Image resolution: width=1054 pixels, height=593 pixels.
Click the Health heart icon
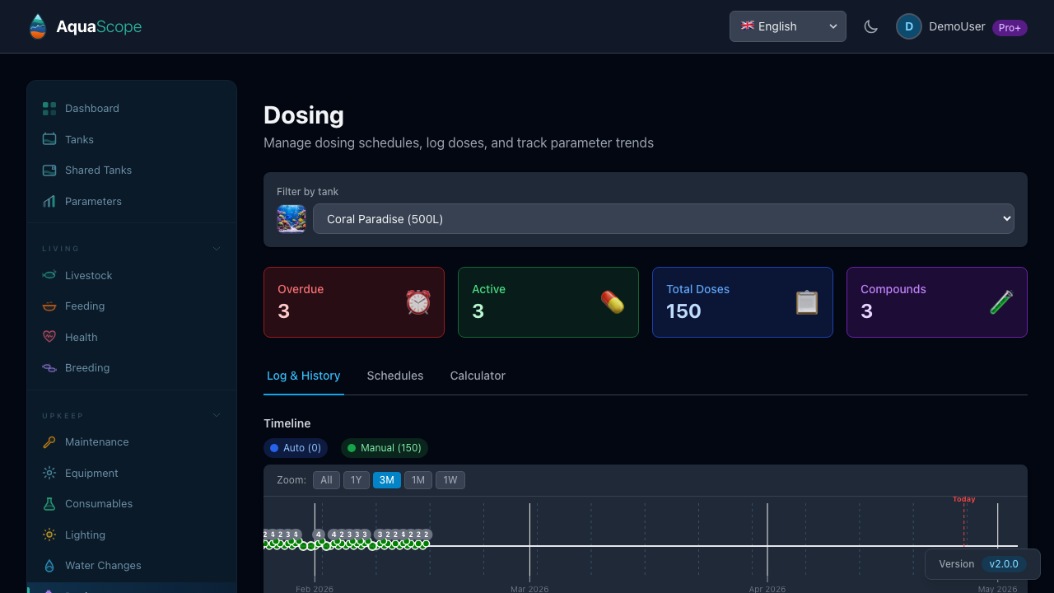pyautogui.click(x=49, y=337)
